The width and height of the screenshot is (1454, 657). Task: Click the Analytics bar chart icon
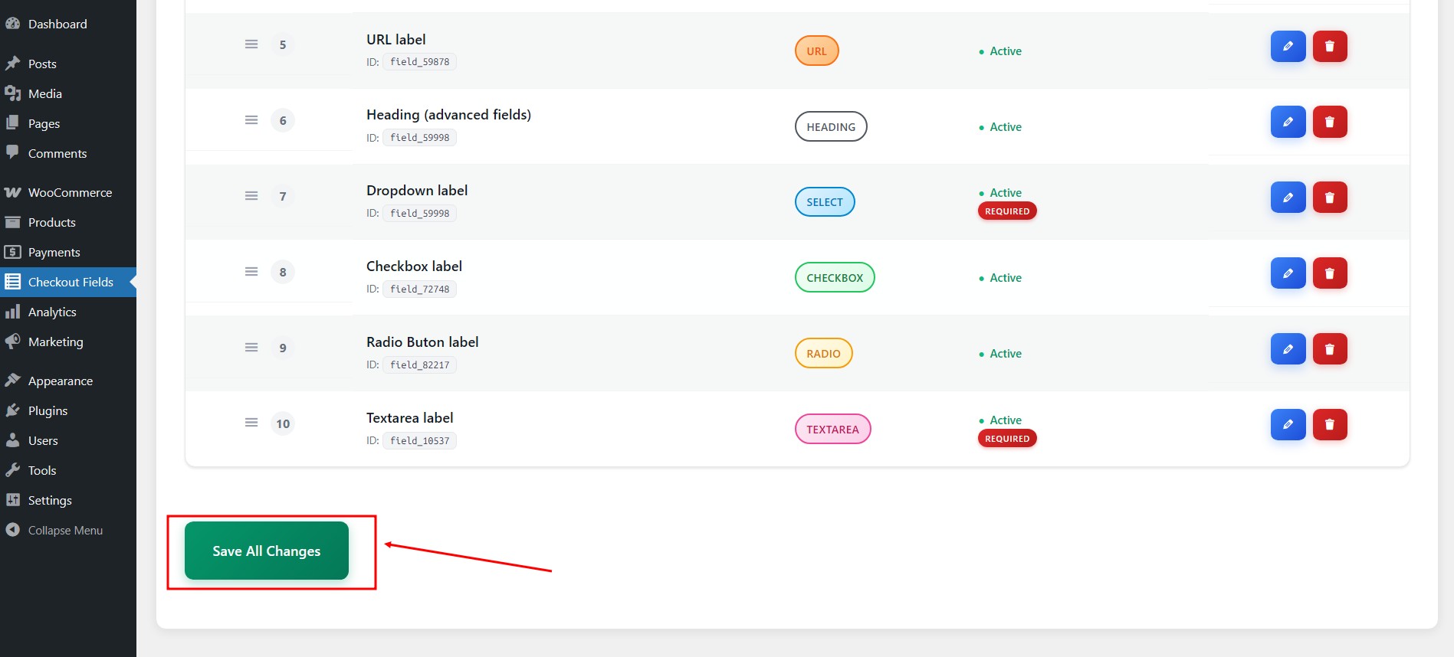pos(12,312)
